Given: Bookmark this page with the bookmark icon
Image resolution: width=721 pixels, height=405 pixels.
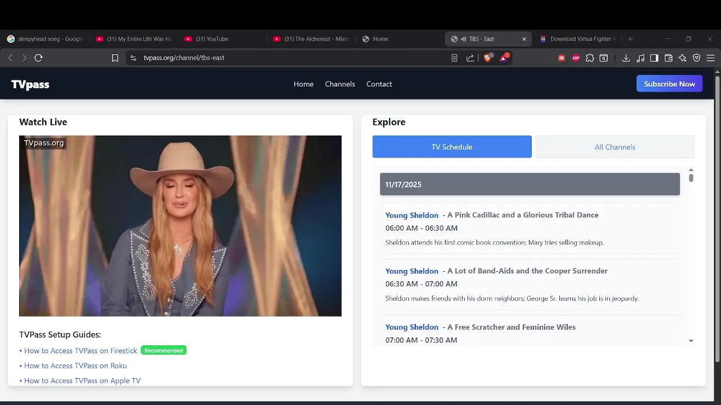Looking at the screenshot, I should click(115, 58).
